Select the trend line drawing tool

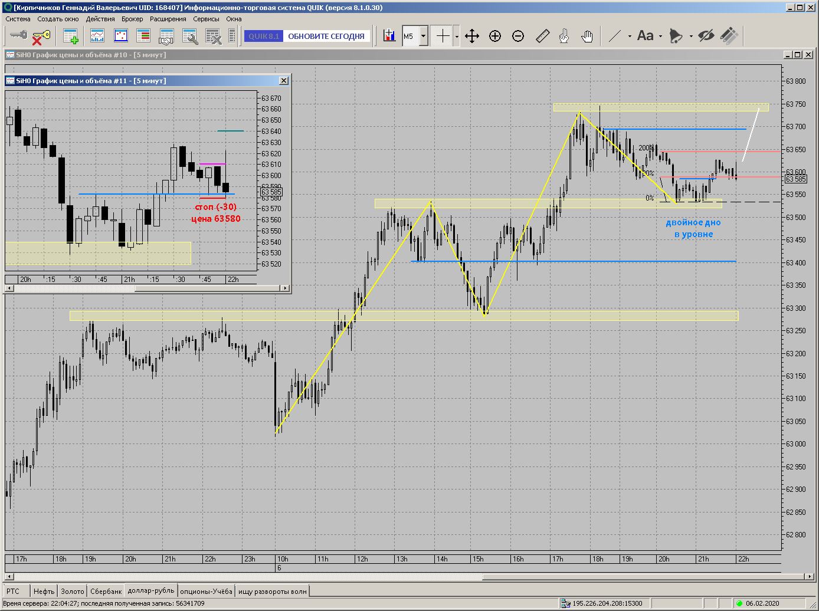[615, 36]
